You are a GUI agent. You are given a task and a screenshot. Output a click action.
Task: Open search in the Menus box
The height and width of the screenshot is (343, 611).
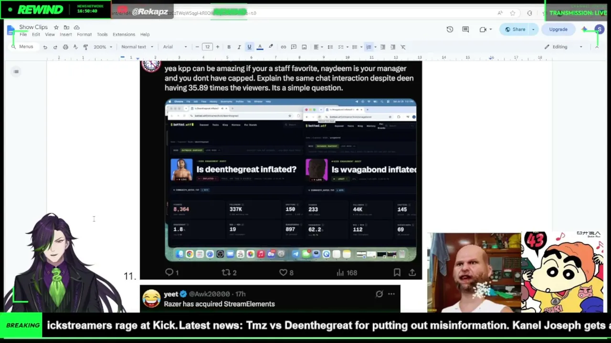coord(22,47)
